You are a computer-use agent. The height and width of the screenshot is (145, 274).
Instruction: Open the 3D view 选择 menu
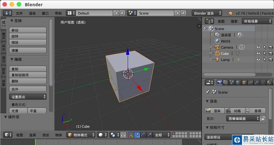(x=33, y=135)
